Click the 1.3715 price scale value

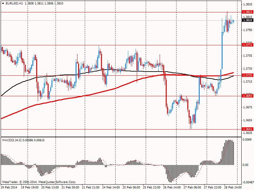pos(248,82)
